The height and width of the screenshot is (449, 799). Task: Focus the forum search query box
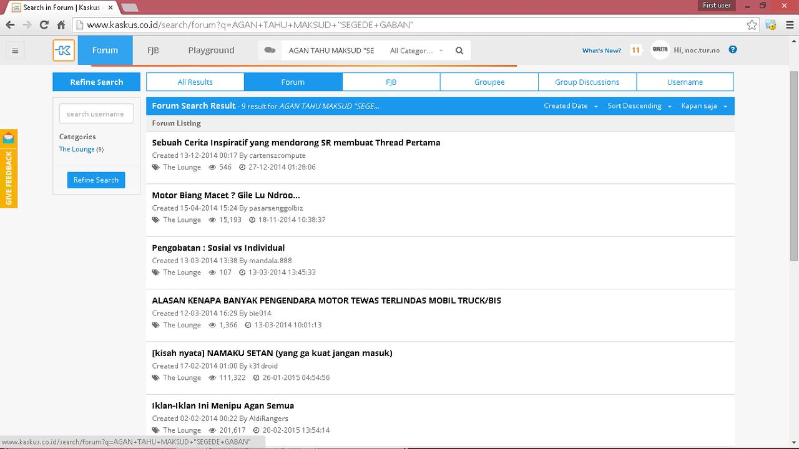tap(332, 51)
